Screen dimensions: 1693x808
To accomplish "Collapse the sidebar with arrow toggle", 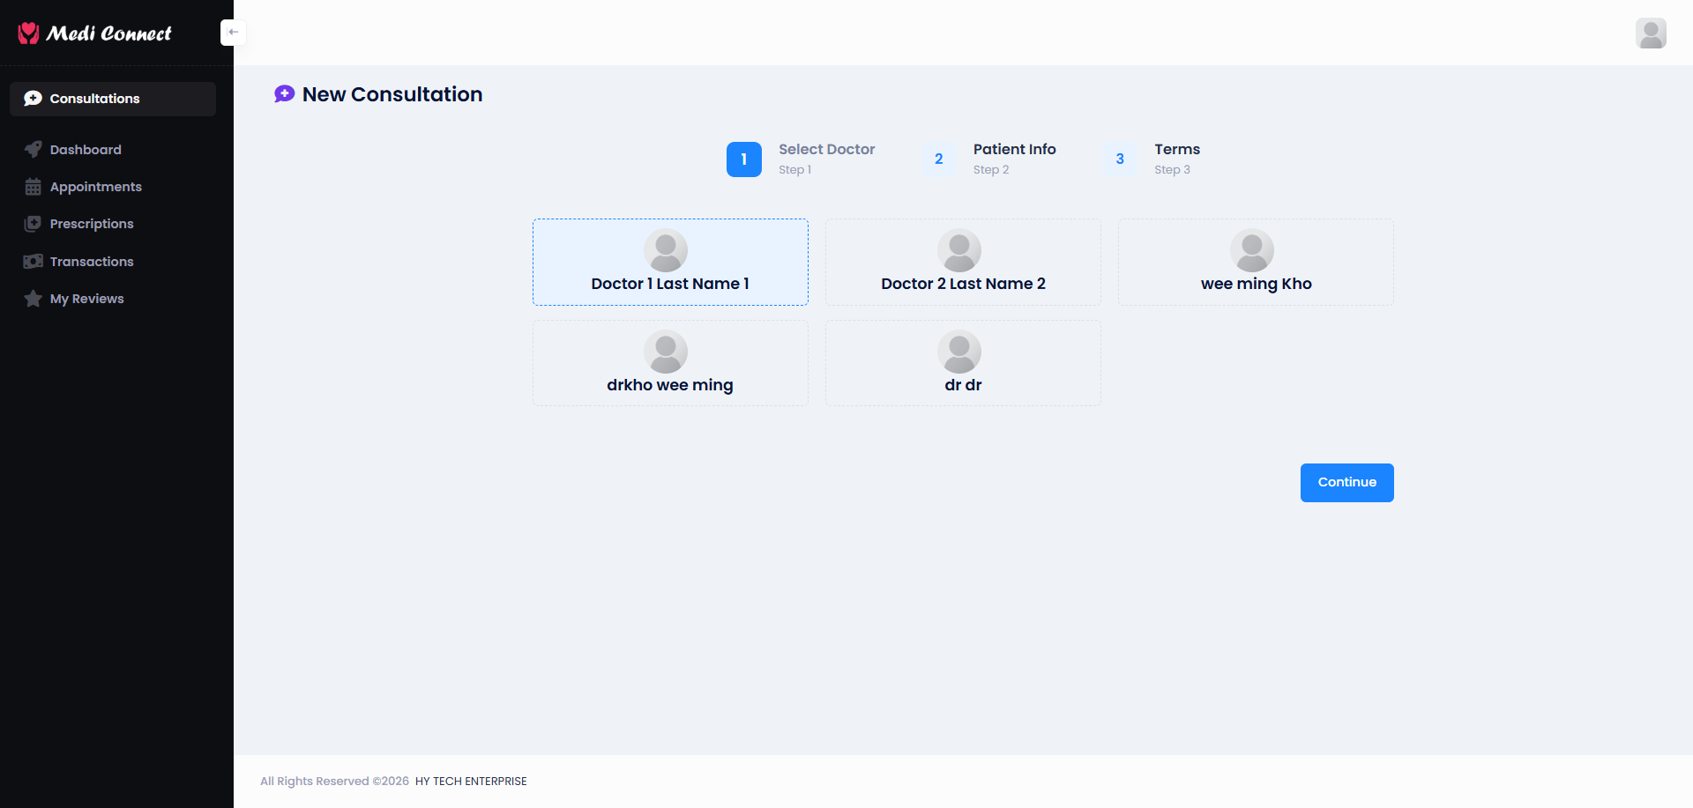I will point(233,33).
